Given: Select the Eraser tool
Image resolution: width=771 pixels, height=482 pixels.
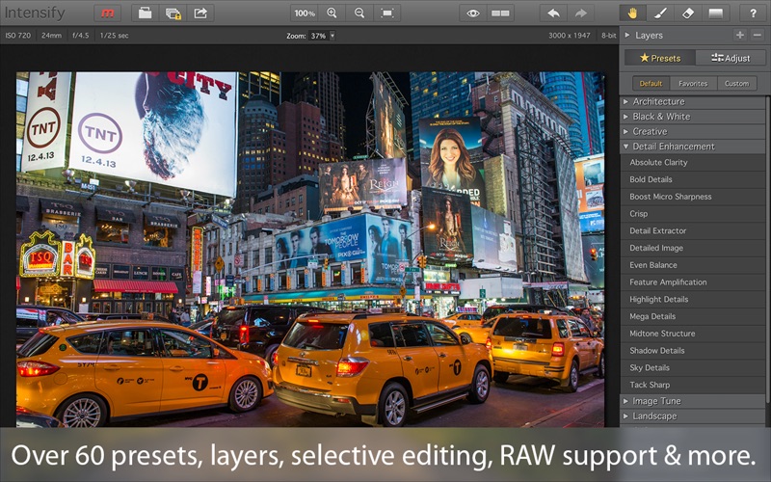Looking at the screenshot, I should click(x=688, y=13).
